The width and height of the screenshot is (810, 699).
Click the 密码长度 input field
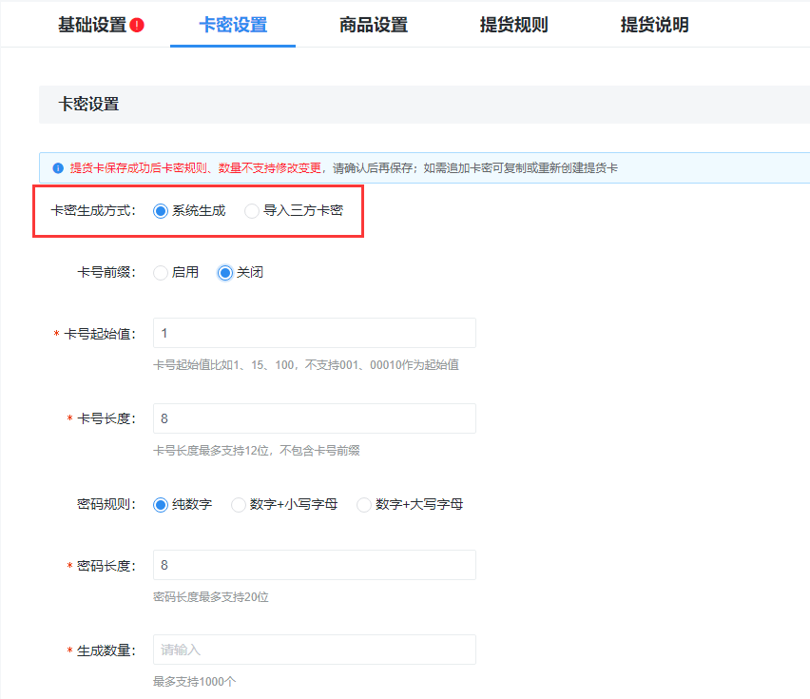point(314,564)
